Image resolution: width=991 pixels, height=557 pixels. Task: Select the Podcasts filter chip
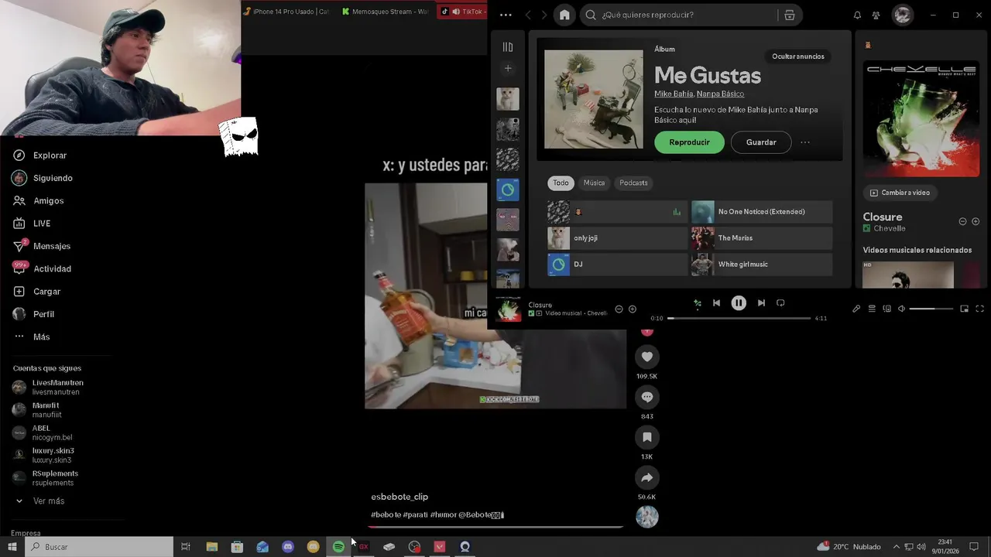pos(633,183)
